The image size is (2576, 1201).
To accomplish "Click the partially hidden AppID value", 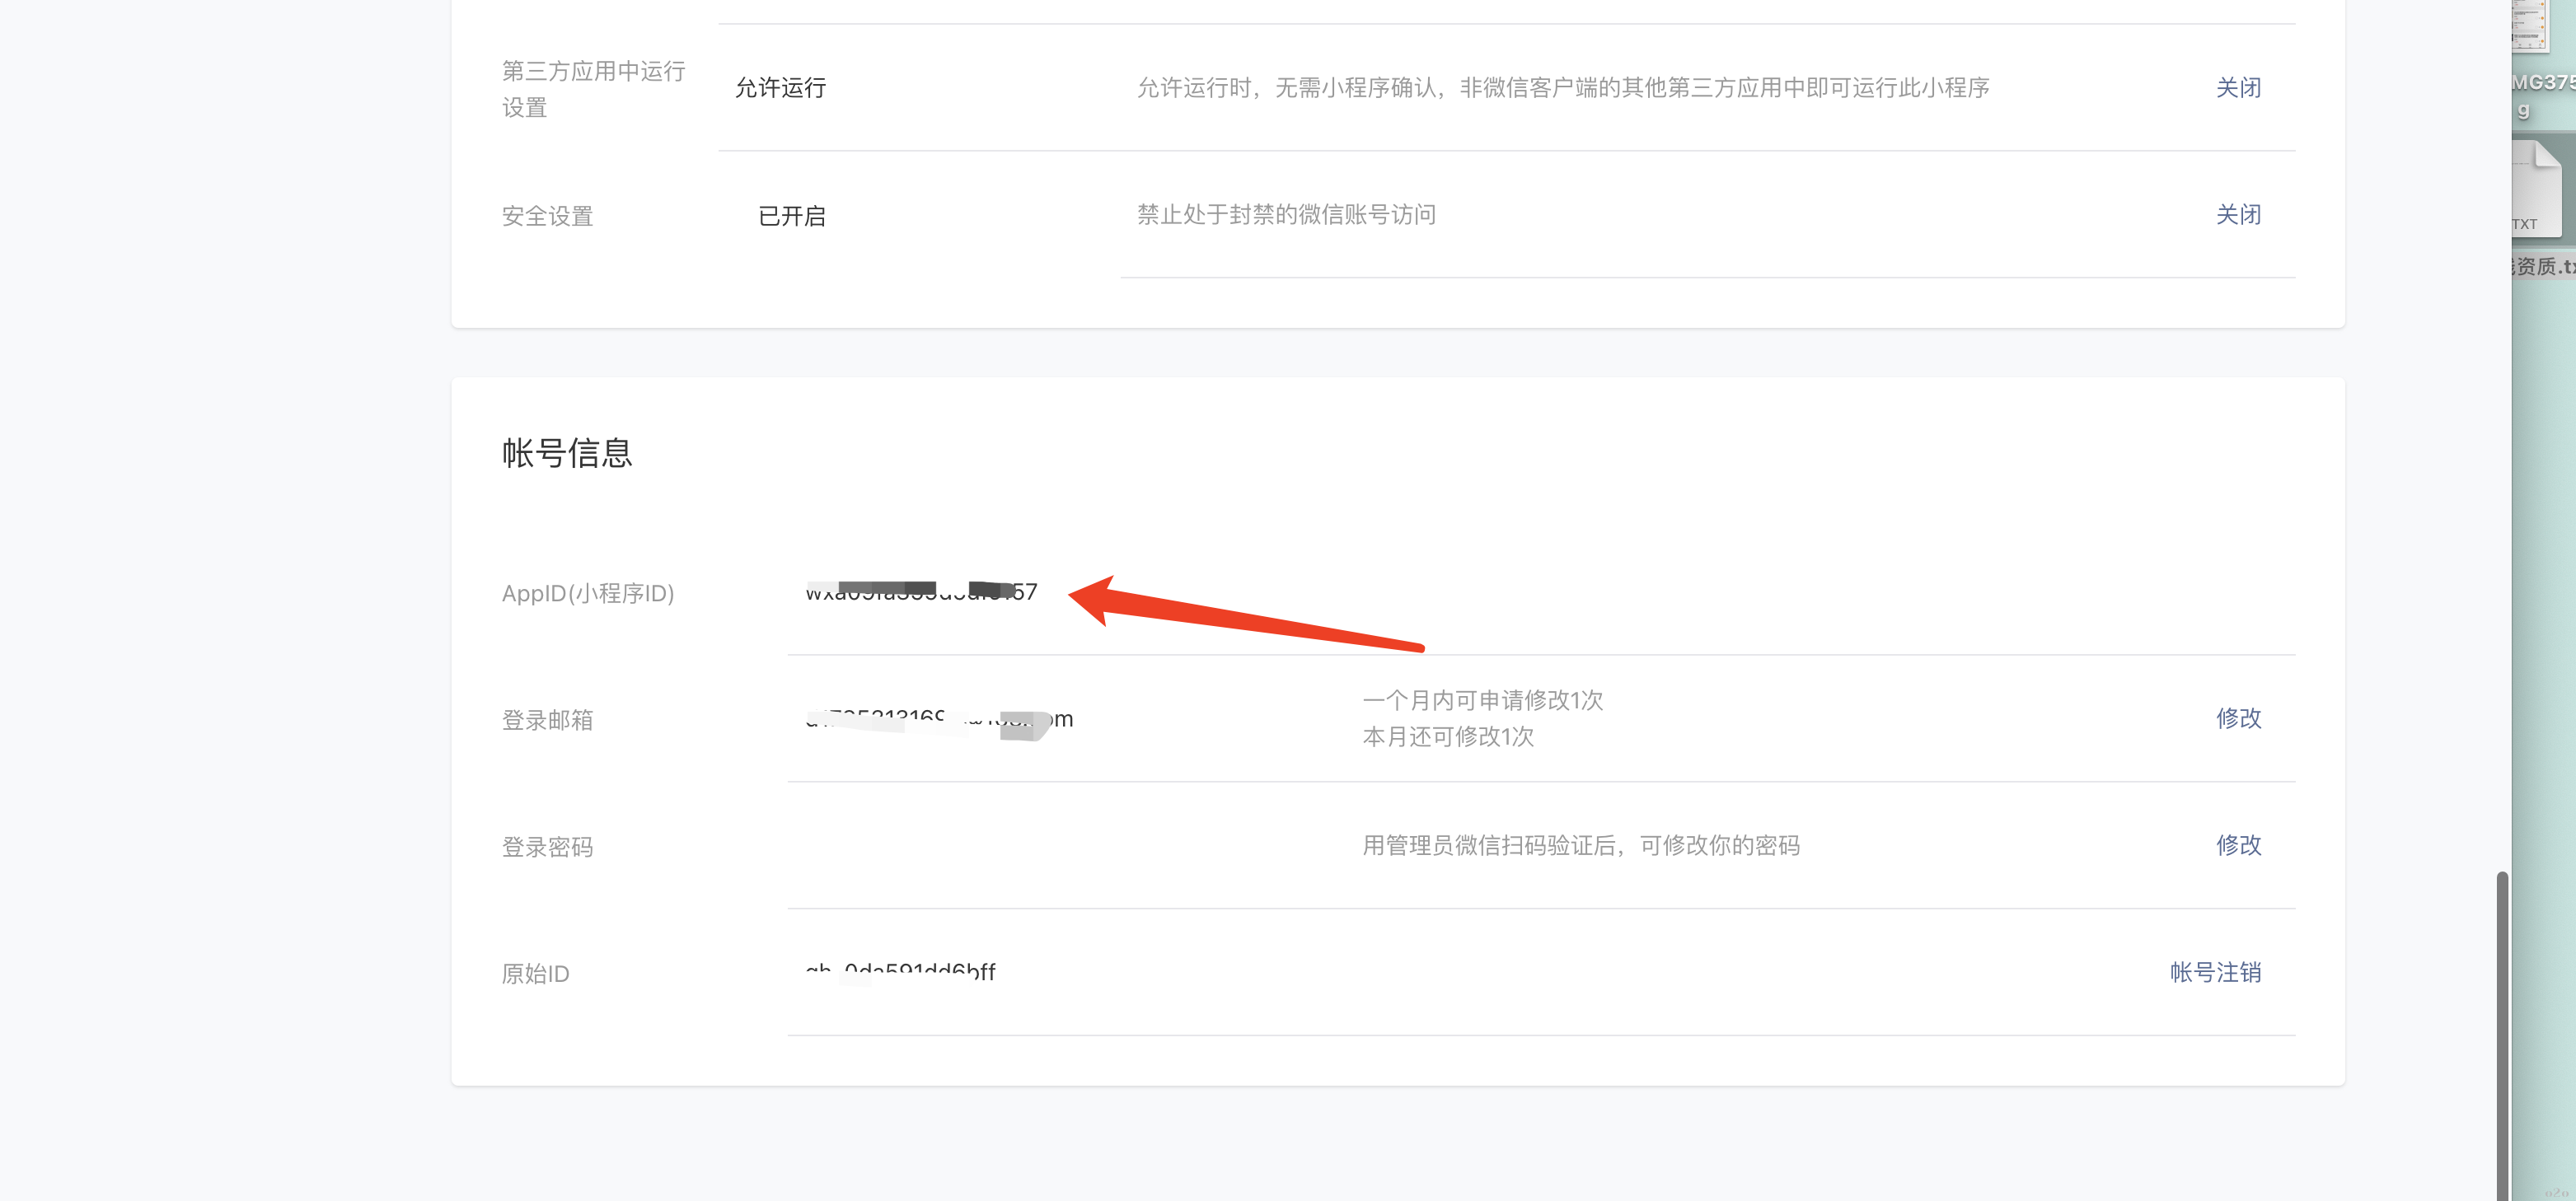I will [921, 592].
